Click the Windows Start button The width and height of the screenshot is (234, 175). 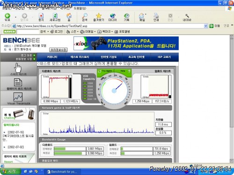(10, 171)
